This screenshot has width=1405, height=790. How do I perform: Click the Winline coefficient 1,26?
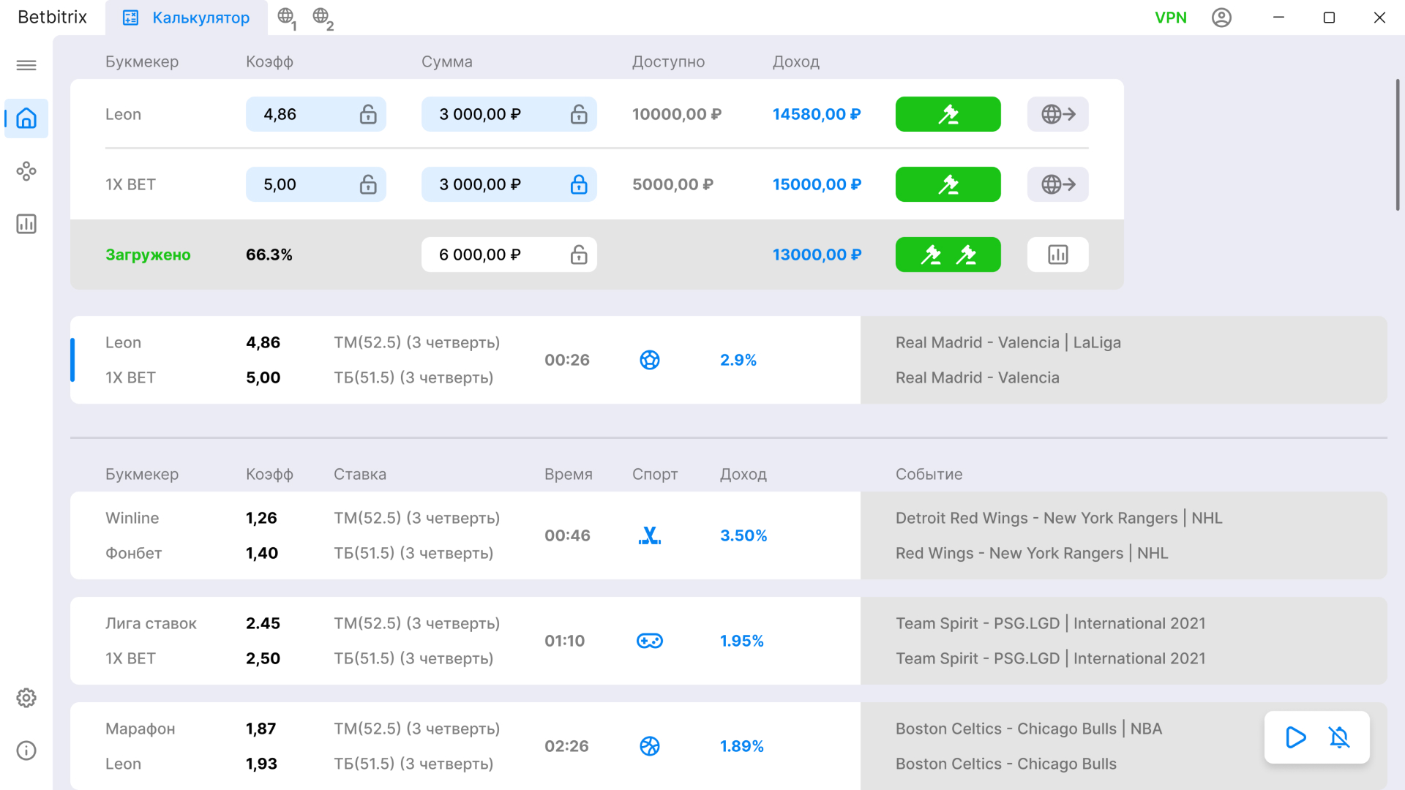[261, 518]
